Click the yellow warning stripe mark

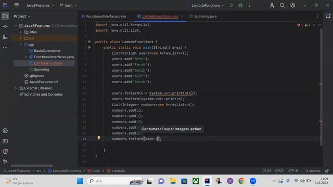[x=321, y=84]
